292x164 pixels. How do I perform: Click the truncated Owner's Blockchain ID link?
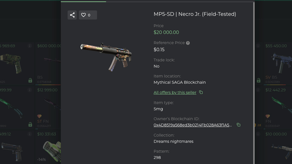(x=193, y=125)
